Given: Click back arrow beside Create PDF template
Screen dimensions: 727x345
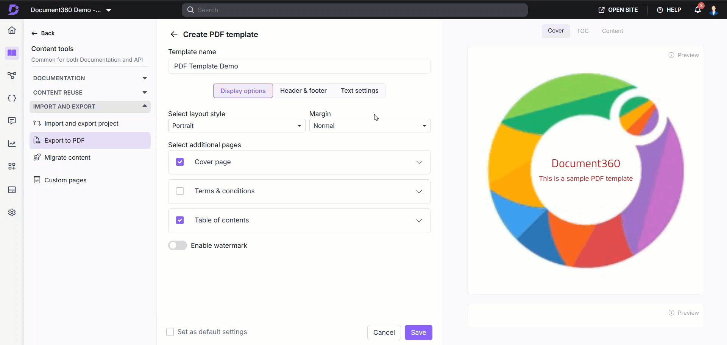Looking at the screenshot, I should [x=174, y=34].
